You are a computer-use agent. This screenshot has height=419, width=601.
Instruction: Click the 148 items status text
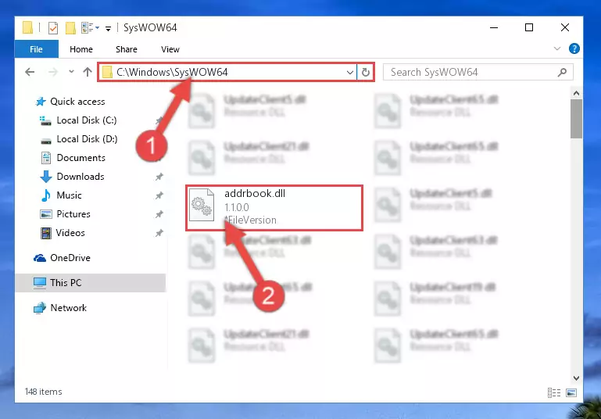[x=43, y=392]
